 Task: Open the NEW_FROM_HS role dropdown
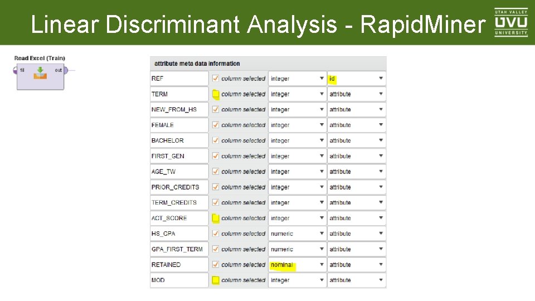357,110
